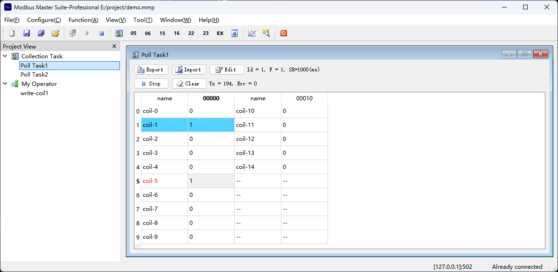This screenshot has width=558, height=272.
Task: Select function 06 in the toolbar
Action: pos(148,33)
